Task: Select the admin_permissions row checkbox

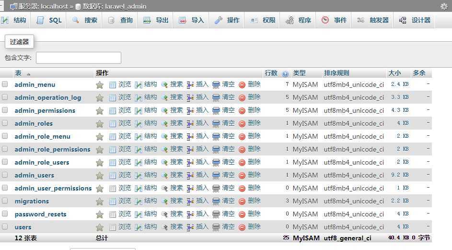Action: pos(5,110)
